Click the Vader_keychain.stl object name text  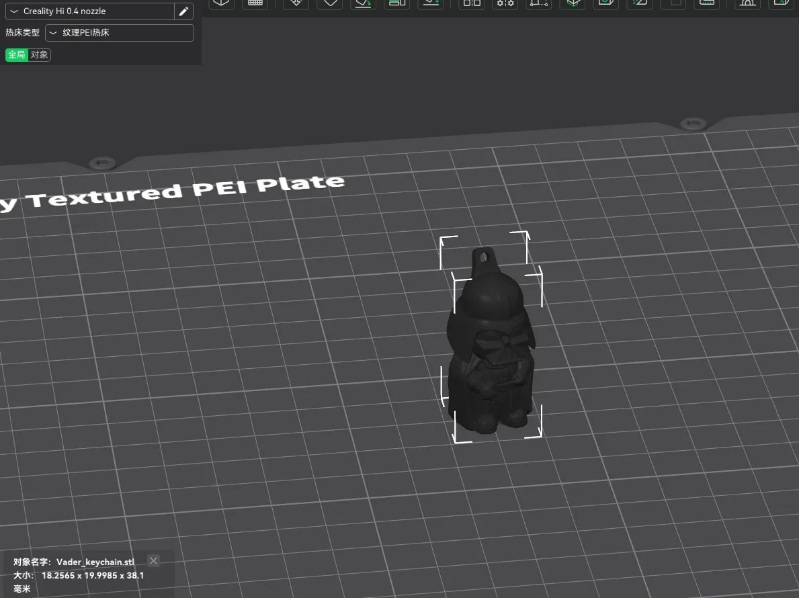[95, 562]
